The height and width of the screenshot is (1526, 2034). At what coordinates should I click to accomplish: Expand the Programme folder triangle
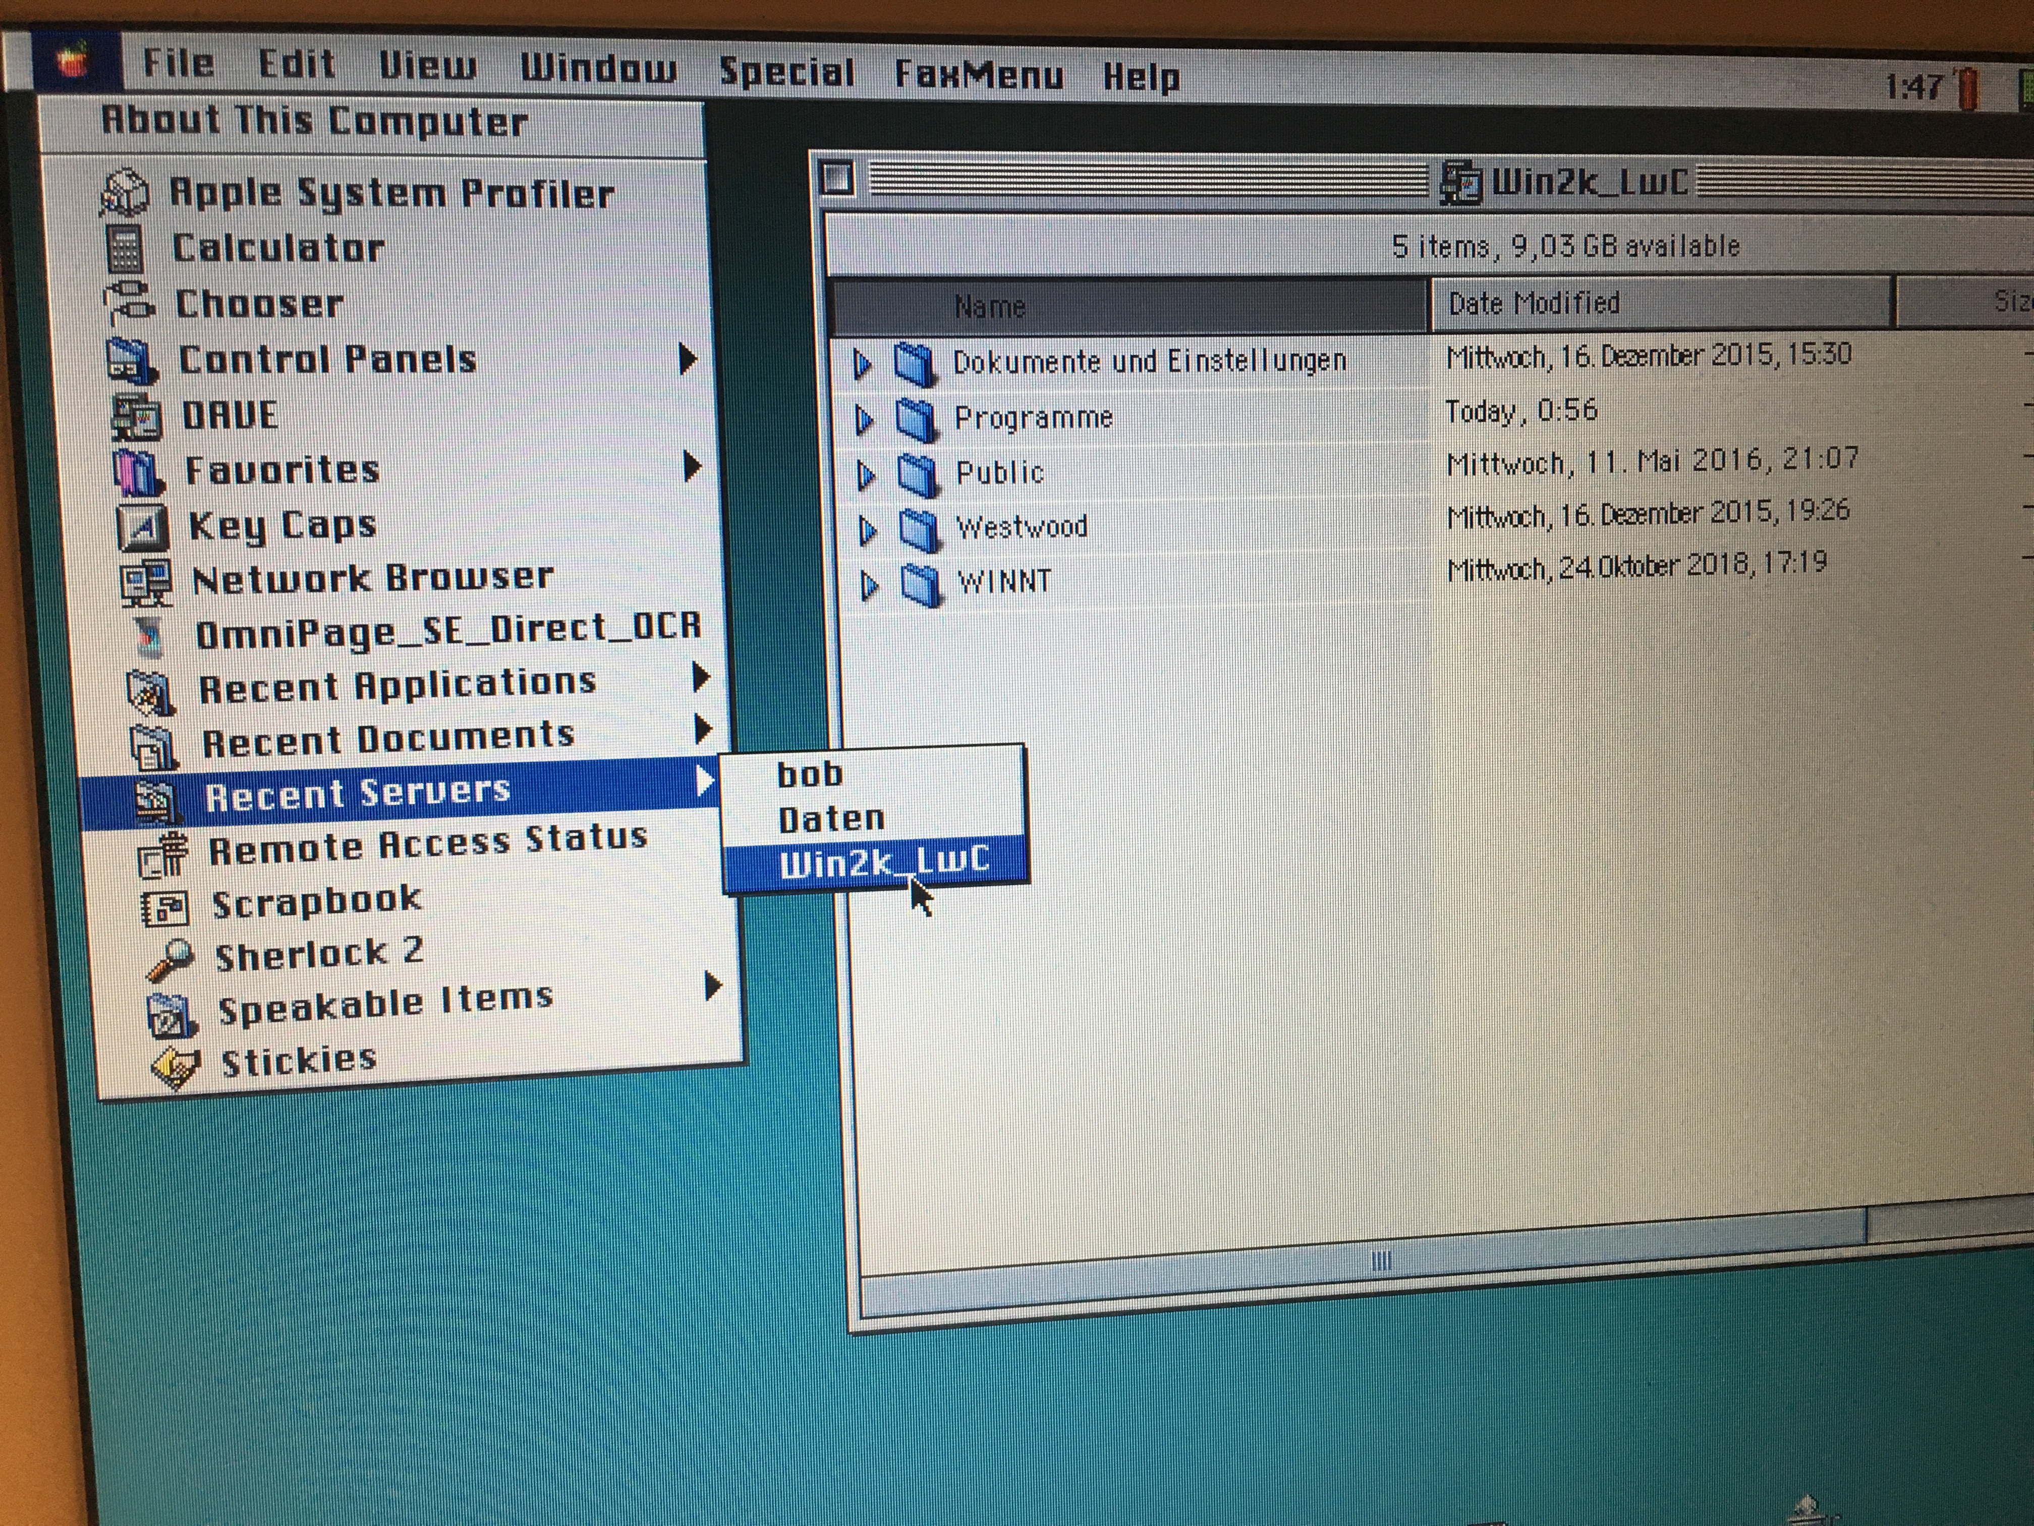coord(864,419)
